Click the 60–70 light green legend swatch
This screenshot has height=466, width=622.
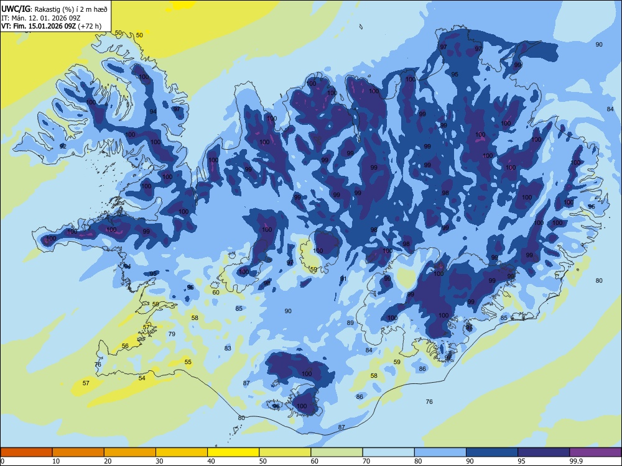pos(337,452)
